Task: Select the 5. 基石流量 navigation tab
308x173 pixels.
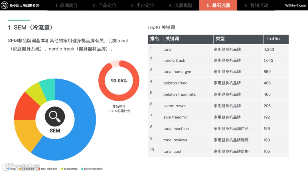Action: point(218,5)
